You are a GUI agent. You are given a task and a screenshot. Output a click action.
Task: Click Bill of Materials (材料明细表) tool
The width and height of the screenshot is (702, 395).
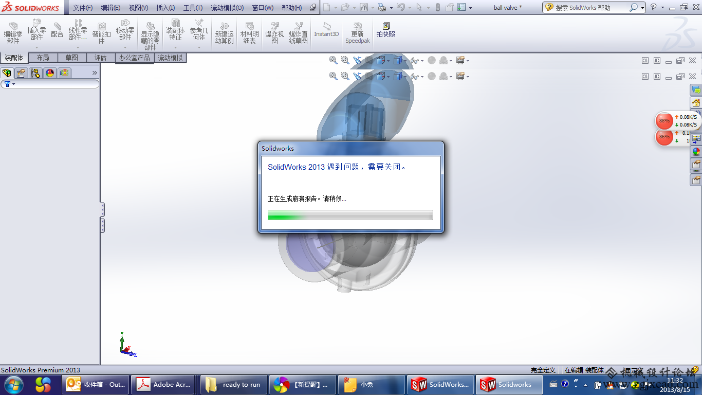point(250,33)
